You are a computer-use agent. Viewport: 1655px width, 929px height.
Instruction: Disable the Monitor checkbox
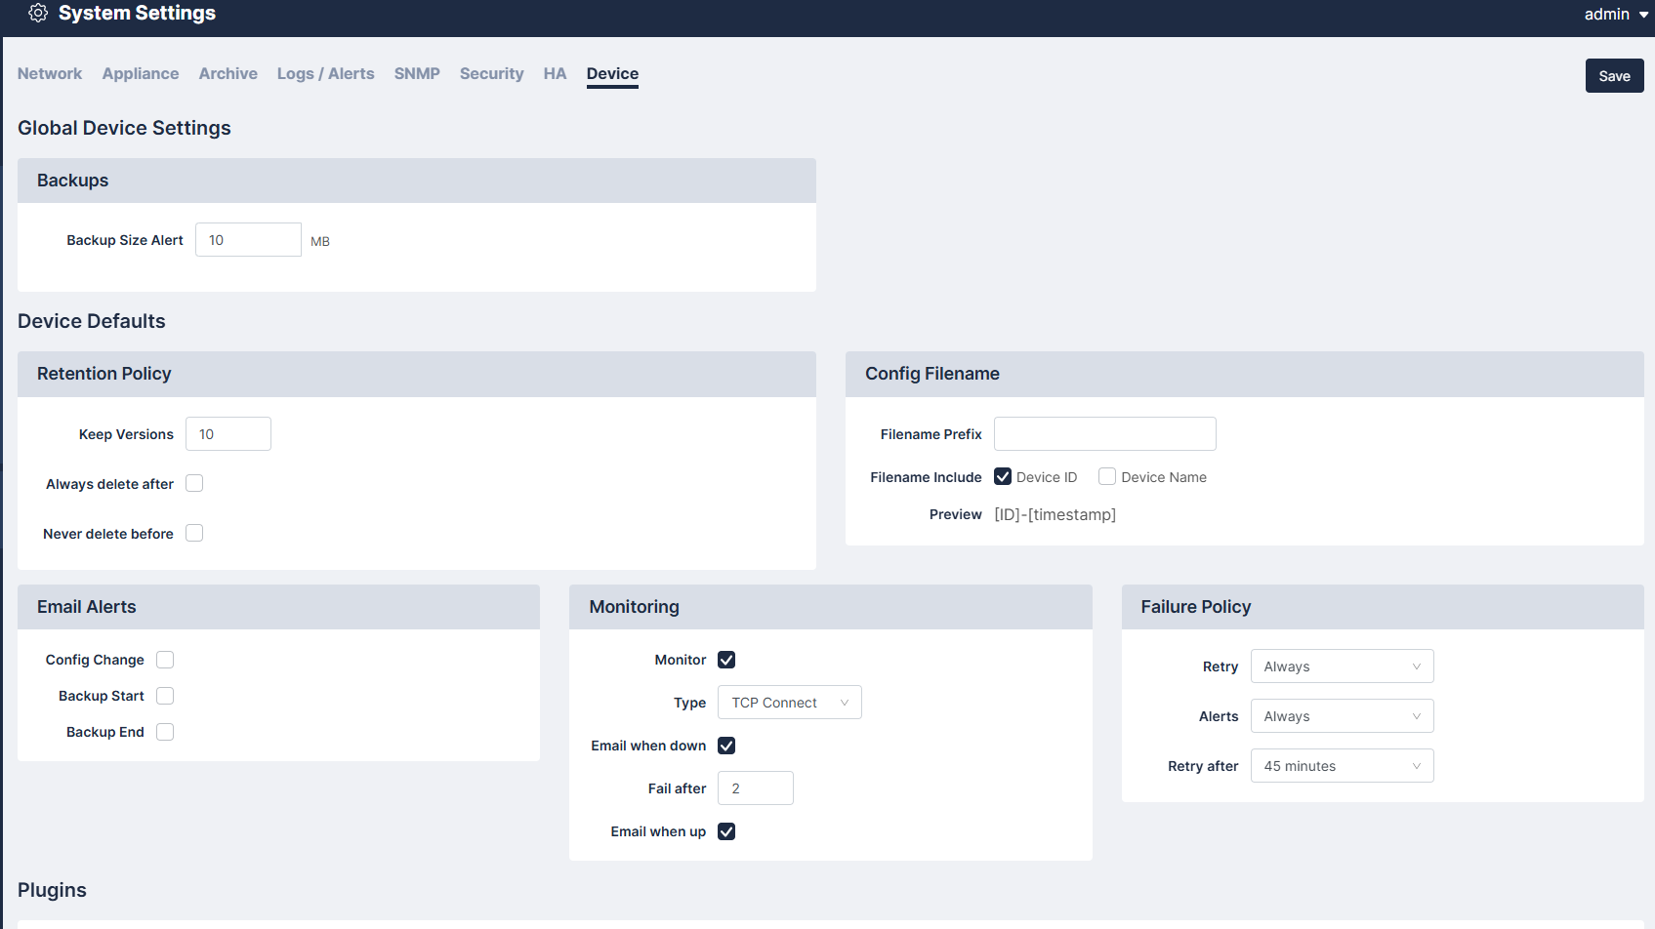(x=726, y=661)
